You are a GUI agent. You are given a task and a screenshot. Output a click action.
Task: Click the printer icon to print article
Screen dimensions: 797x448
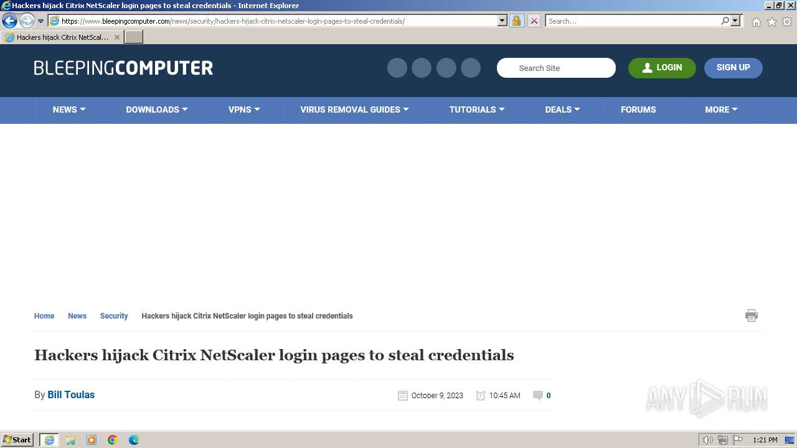click(752, 315)
